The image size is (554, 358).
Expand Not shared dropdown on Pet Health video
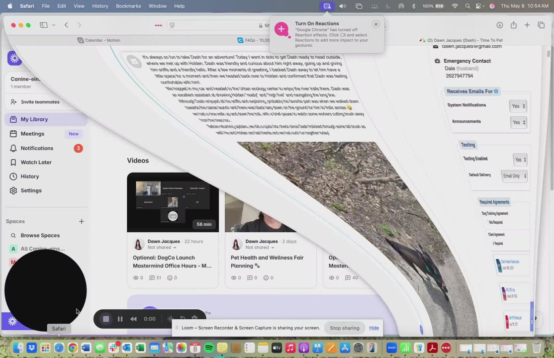point(259,248)
